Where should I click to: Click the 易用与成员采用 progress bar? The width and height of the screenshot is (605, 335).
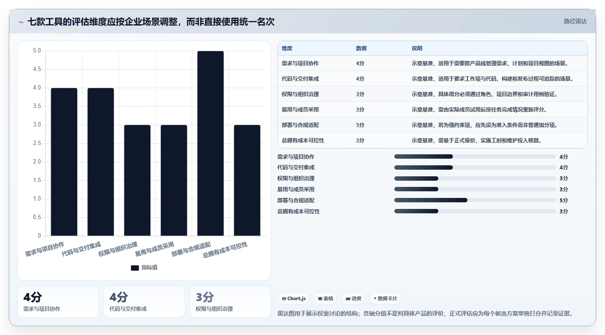pos(475,190)
